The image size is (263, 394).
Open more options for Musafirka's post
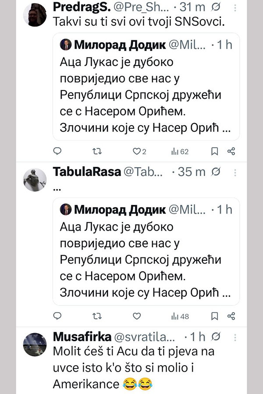(235, 336)
